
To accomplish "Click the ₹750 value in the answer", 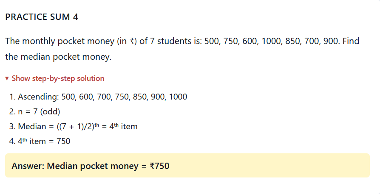I will pyautogui.click(x=159, y=166).
